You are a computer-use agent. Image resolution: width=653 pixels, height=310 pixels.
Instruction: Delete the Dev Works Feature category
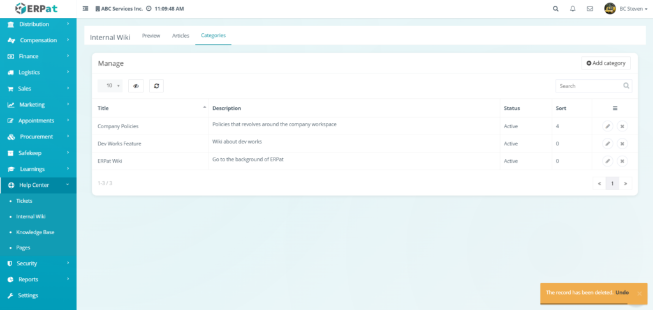(x=622, y=144)
